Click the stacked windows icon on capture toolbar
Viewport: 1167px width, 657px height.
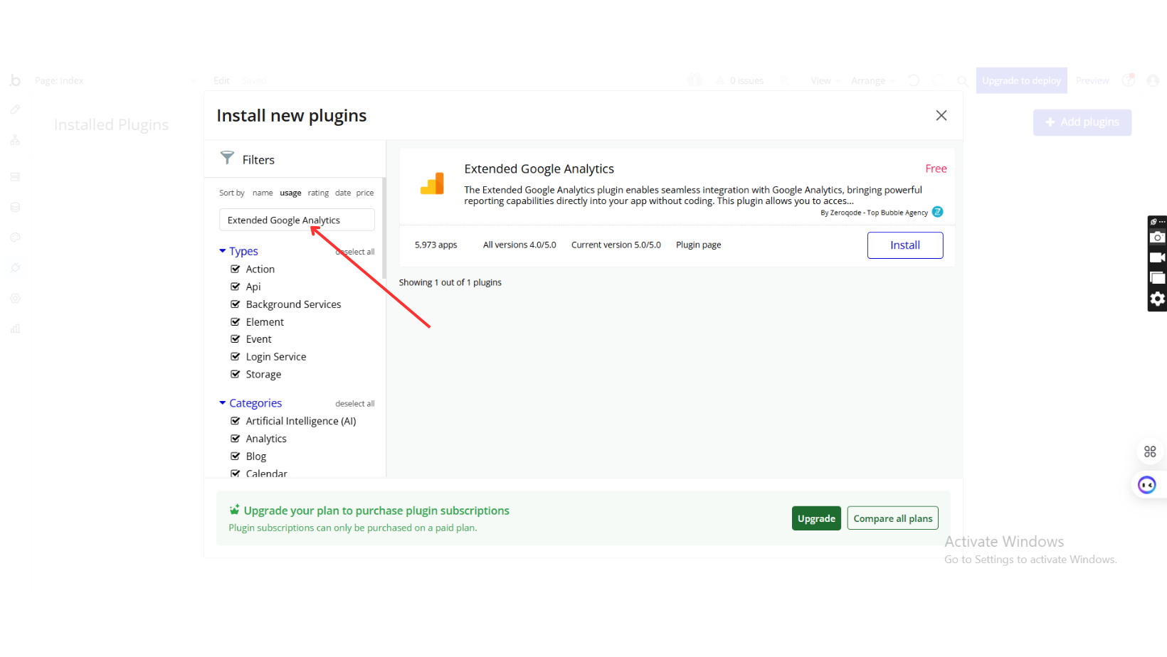point(1158,278)
